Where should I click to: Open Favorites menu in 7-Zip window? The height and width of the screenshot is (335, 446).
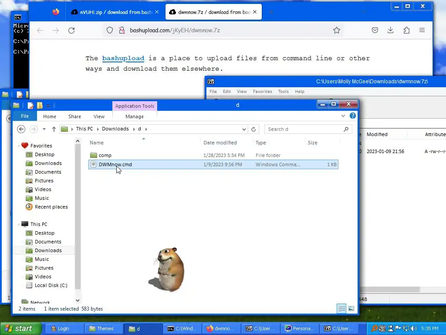pos(263,92)
